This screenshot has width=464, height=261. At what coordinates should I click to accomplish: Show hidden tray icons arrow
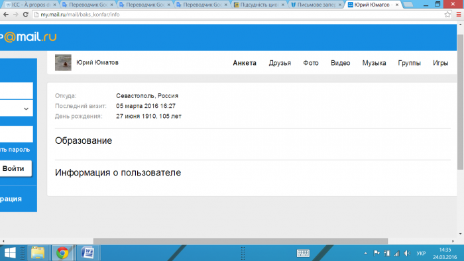pyautogui.click(x=365, y=253)
